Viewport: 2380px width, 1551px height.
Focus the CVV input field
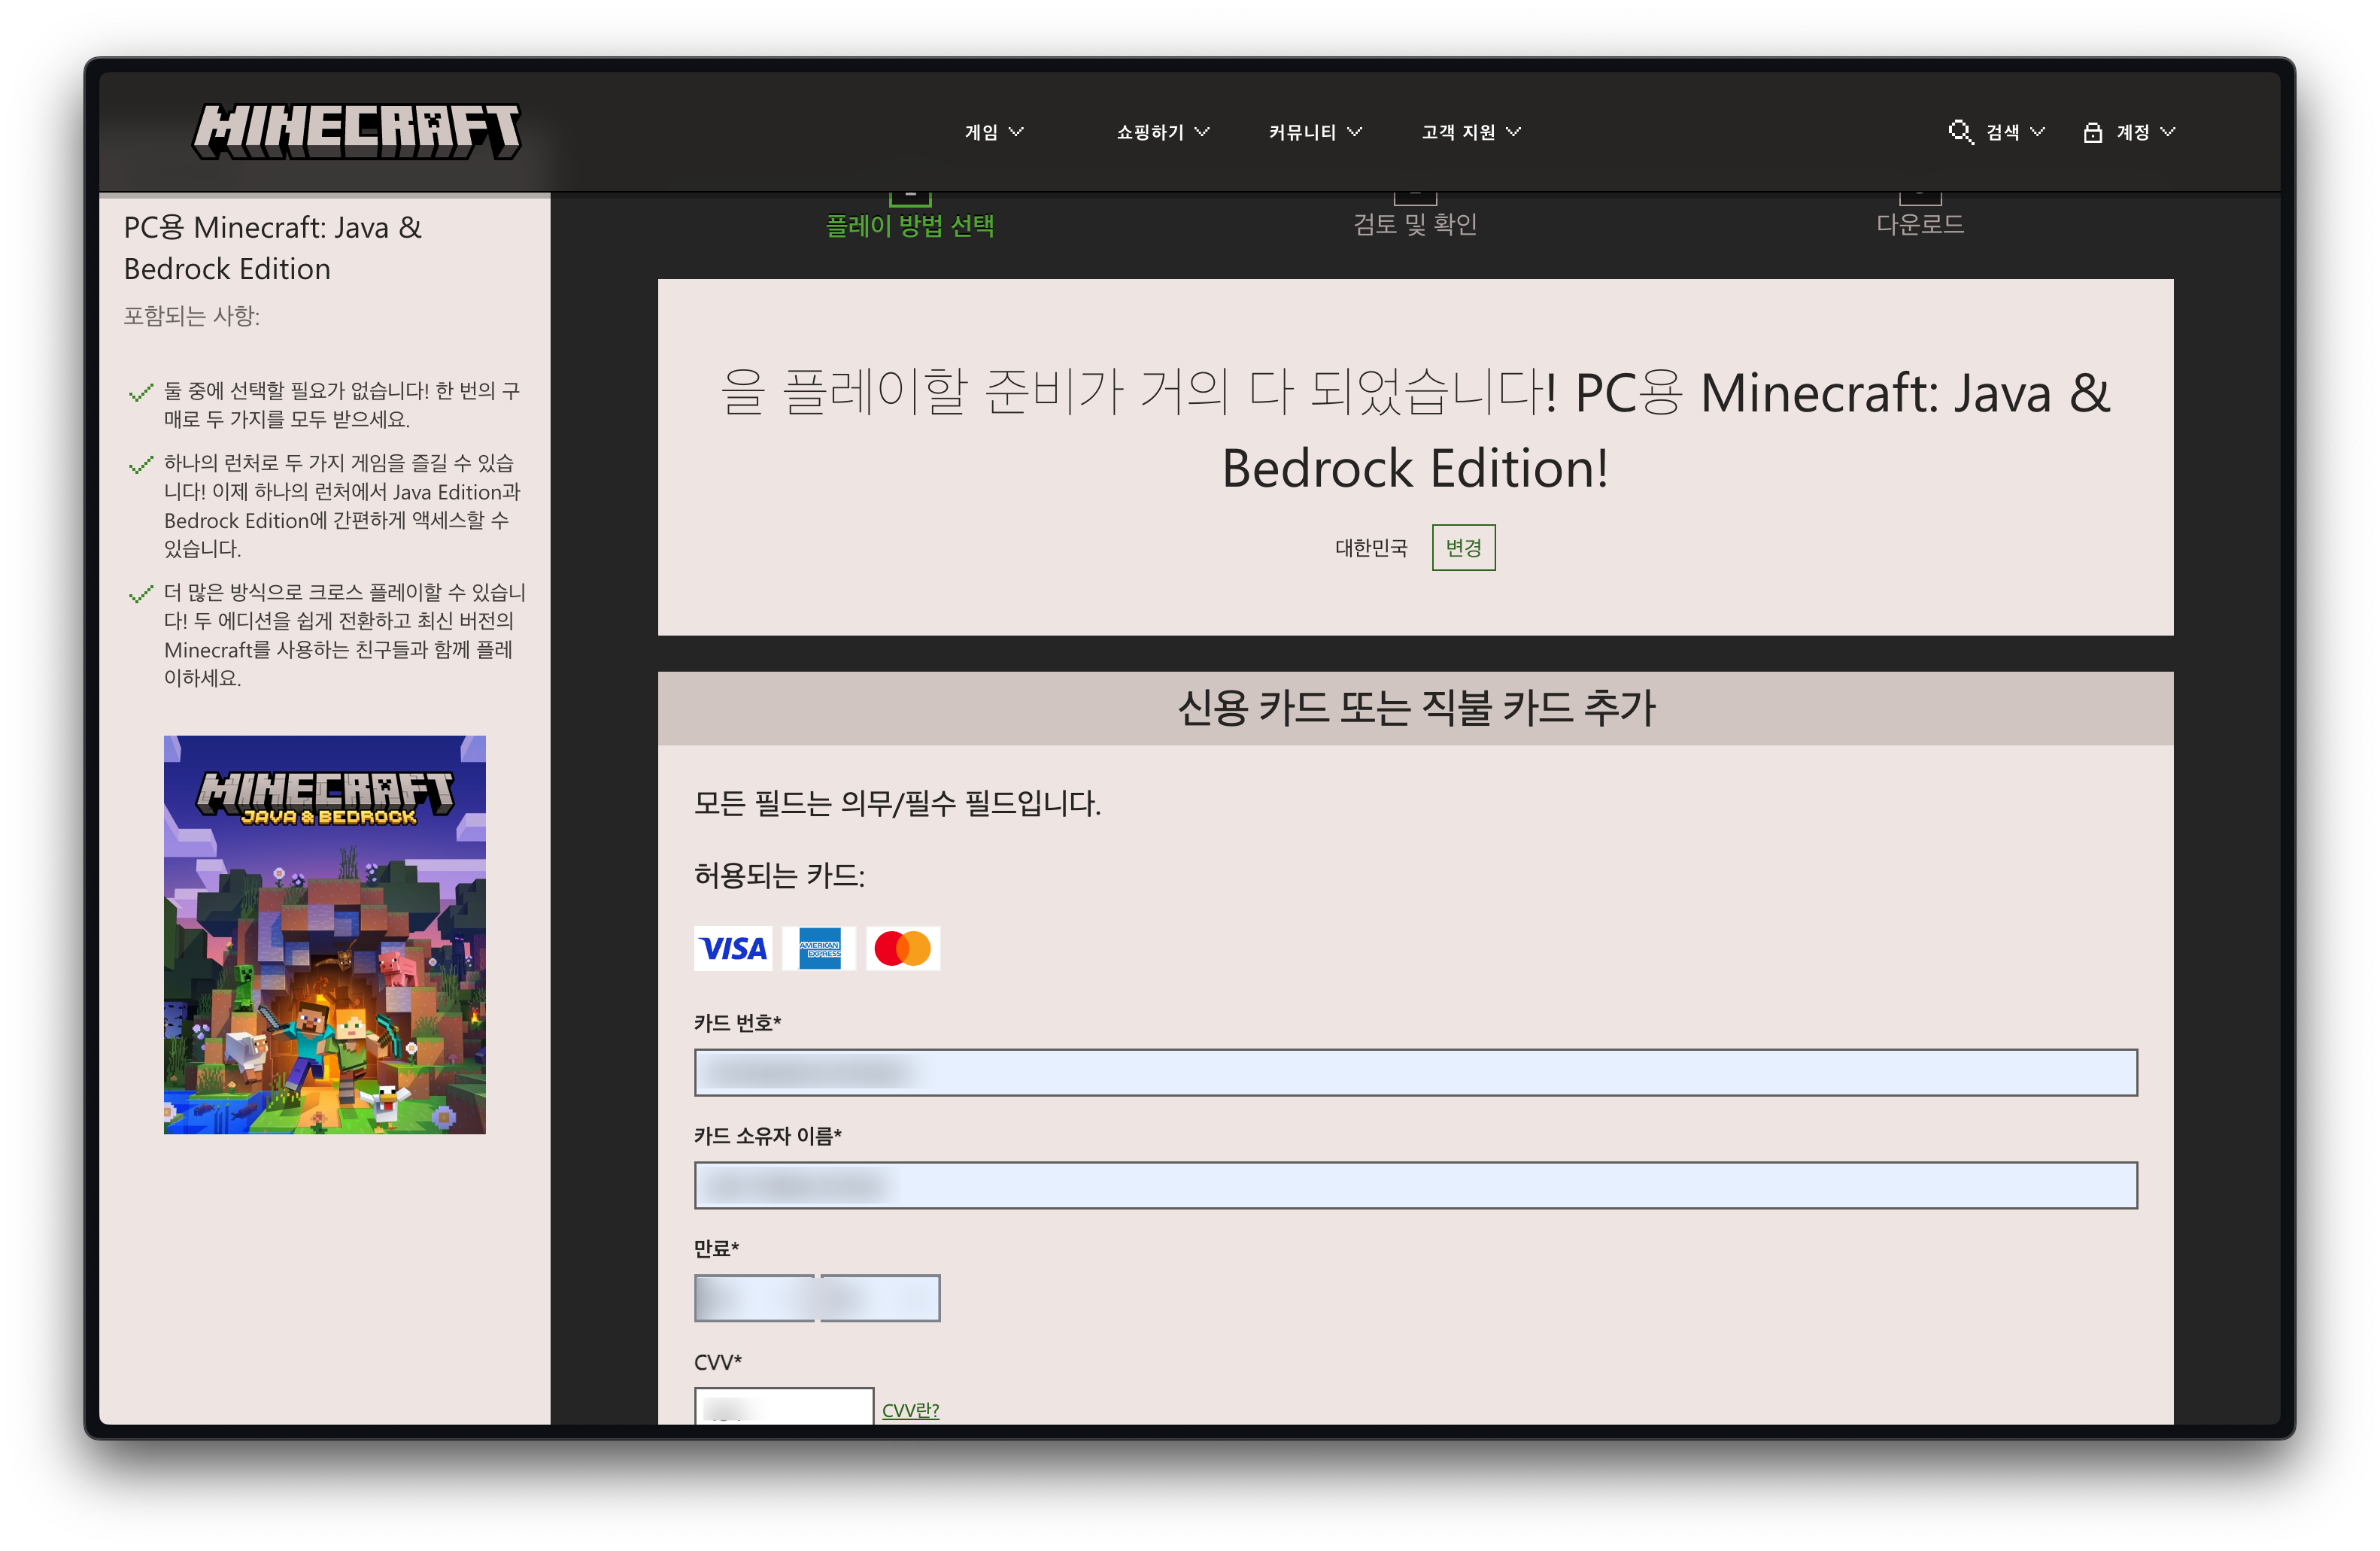[x=784, y=1407]
